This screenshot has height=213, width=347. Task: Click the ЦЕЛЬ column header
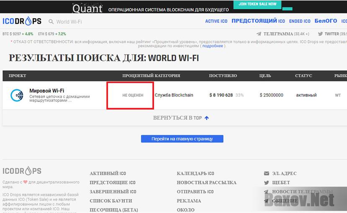point(265,76)
